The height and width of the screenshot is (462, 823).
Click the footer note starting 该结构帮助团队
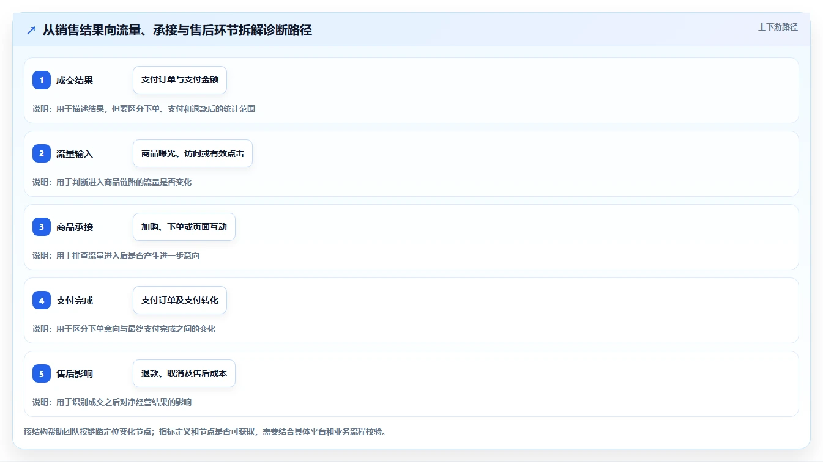(205, 431)
